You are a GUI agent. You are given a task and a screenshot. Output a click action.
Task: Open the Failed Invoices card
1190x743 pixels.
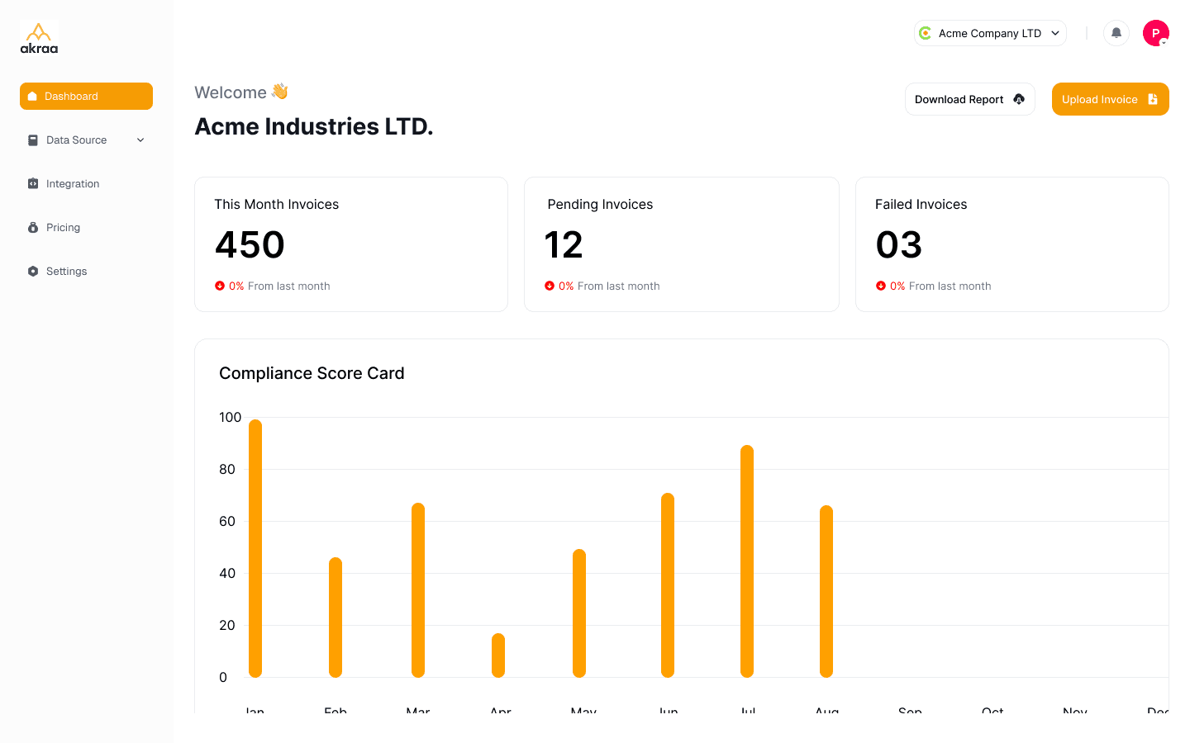1011,244
